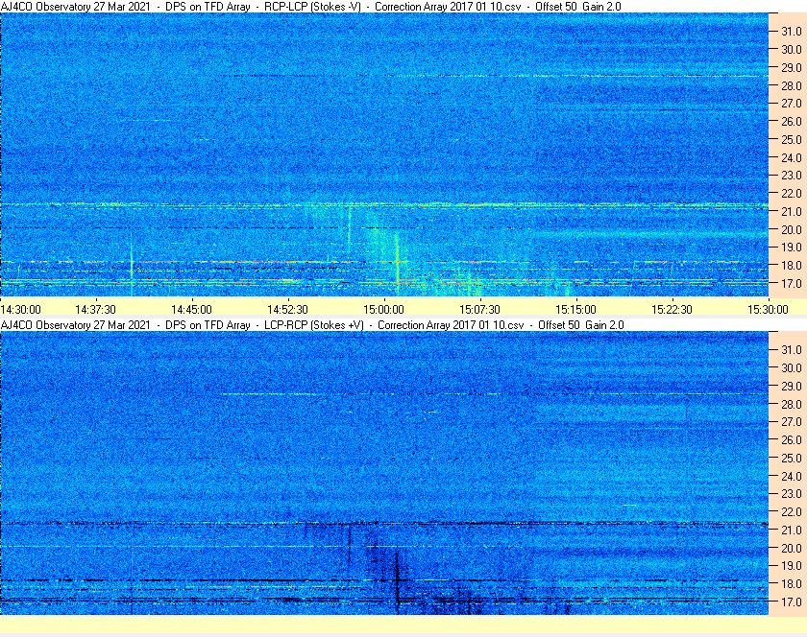807x637 pixels.
Task: Click the RCP-LCP Stokes -V spectrogram plot
Action: [384, 154]
